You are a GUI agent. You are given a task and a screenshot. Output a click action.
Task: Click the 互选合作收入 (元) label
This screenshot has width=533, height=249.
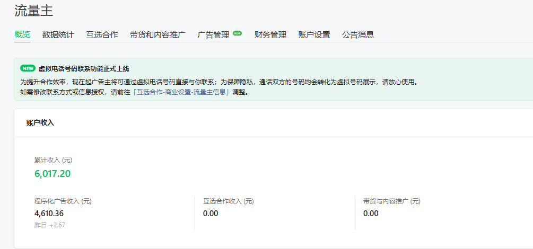click(x=228, y=201)
